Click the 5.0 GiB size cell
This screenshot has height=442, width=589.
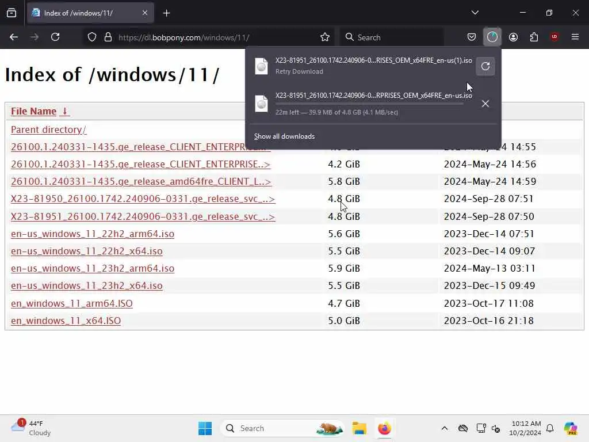[344, 321]
